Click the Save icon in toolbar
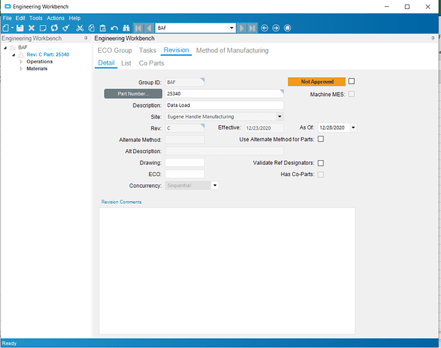The height and width of the screenshot is (348, 441). [x=19, y=28]
